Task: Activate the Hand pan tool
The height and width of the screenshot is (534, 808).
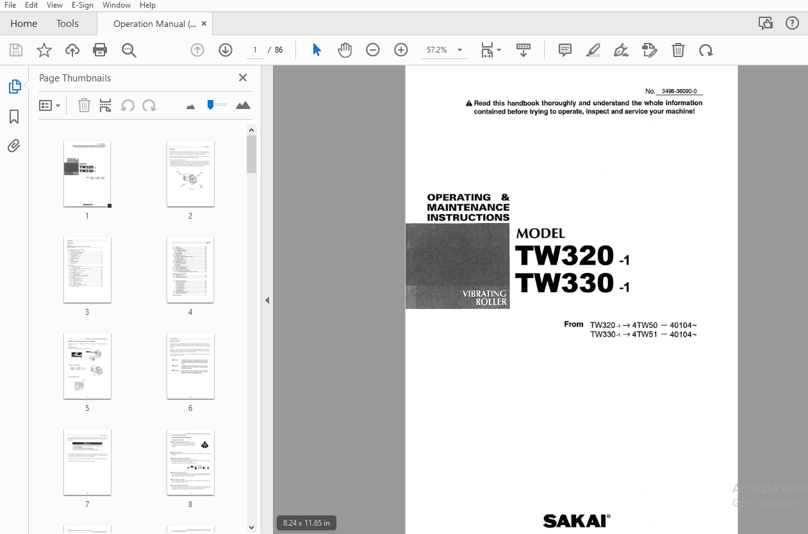Action: 345,50
